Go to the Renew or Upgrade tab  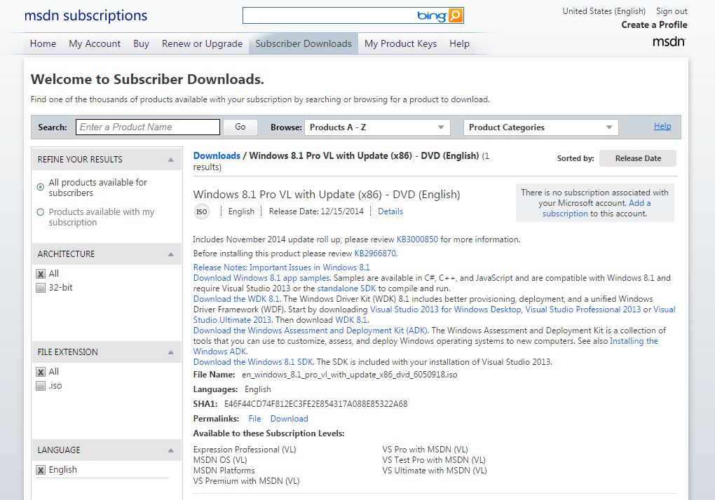coord(202,43)
